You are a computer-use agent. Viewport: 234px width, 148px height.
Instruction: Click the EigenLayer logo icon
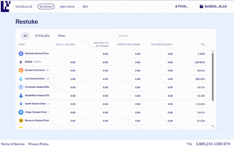pyautogui.click(x=5, y=7)
